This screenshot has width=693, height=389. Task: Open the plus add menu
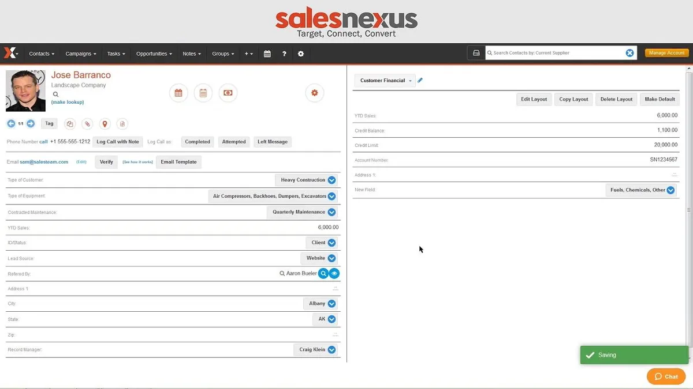(249, 54)
